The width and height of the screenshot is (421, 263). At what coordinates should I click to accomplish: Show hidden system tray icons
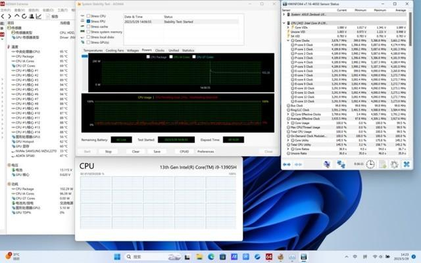point(347,257)
